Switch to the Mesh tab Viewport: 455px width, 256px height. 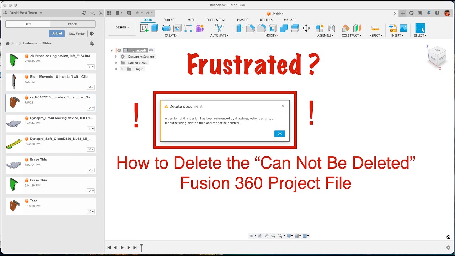point(192,20)
